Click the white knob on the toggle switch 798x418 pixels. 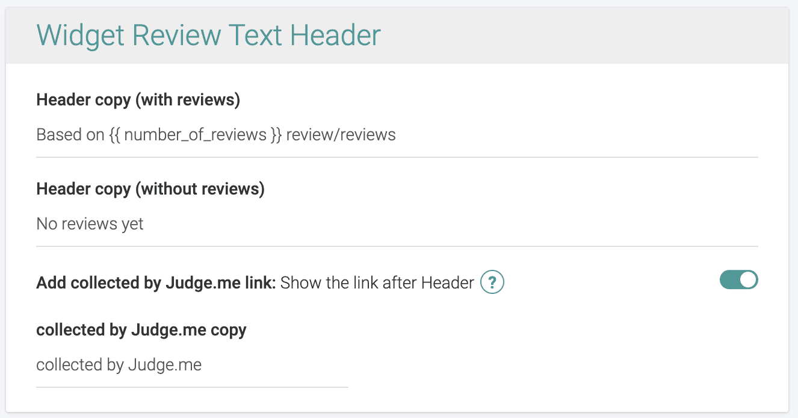click(x=748, y=280)
